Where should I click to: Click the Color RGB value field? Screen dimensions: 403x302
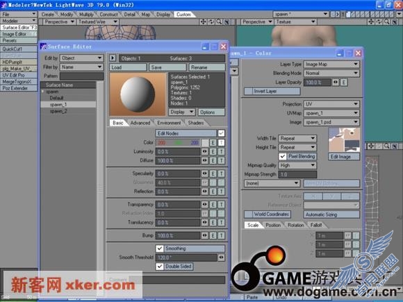pyautogui.click(x=178, y=142)
